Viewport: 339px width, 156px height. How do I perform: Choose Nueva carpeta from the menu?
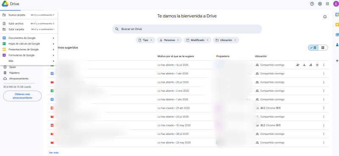29,15
